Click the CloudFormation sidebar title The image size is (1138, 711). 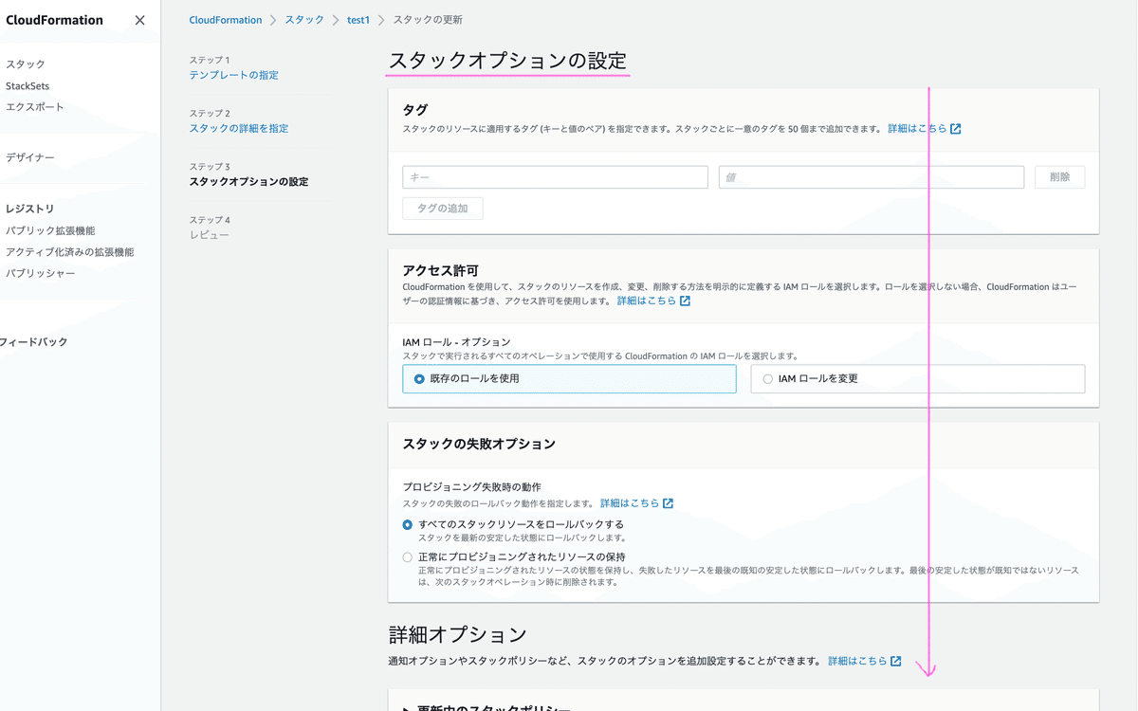pyautogui.click(x=54, y=20)
